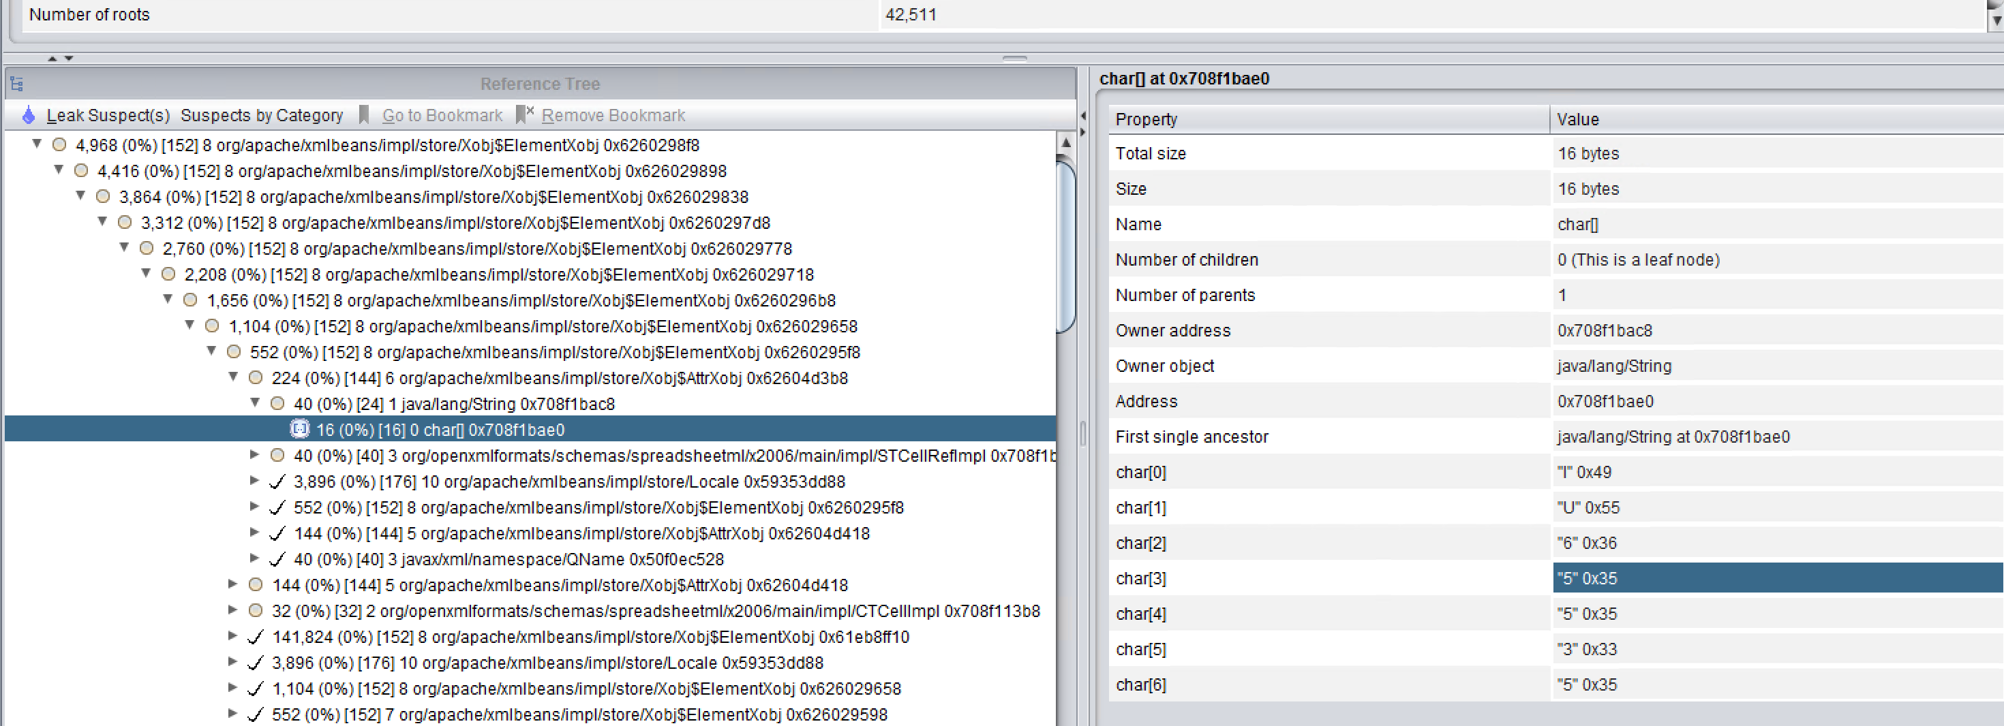Expand the STCellRefImpl node

click(x=254, y=455)
